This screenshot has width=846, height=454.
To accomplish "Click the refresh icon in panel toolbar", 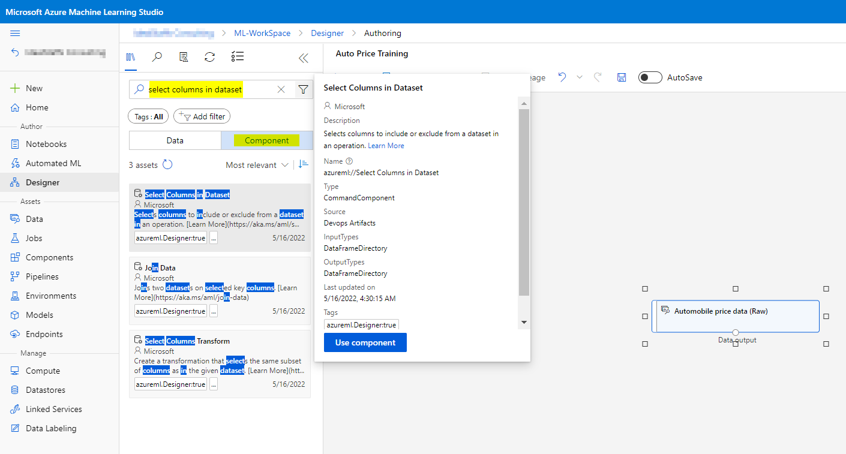I will click(x=209, y=57).
